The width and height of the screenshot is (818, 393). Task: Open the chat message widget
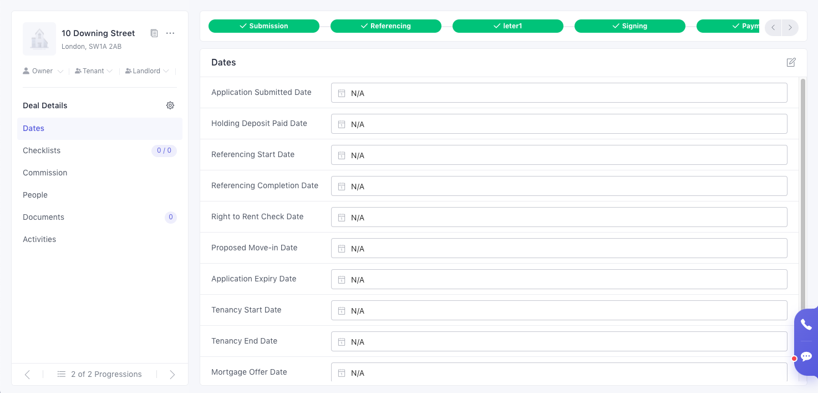[x=806, y=356]
